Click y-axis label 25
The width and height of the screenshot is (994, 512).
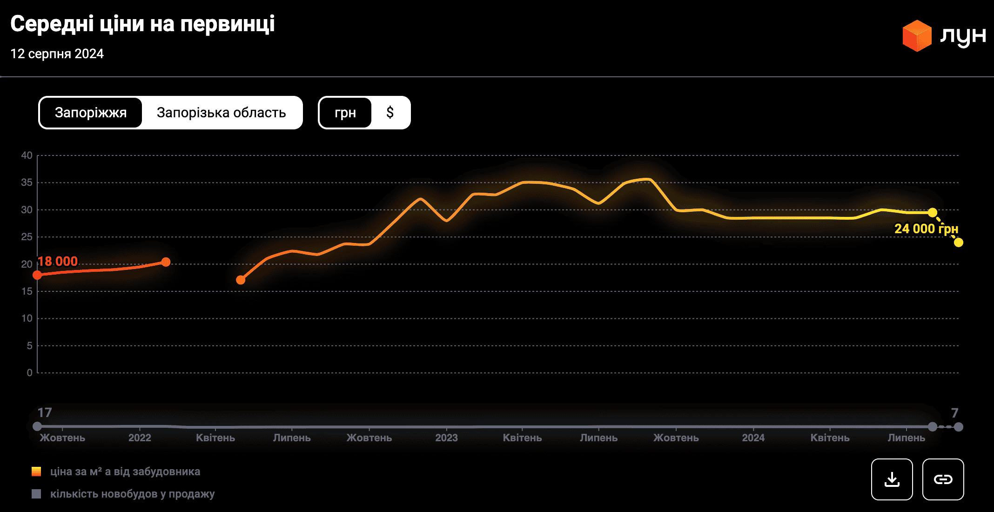tap(27, 237)
